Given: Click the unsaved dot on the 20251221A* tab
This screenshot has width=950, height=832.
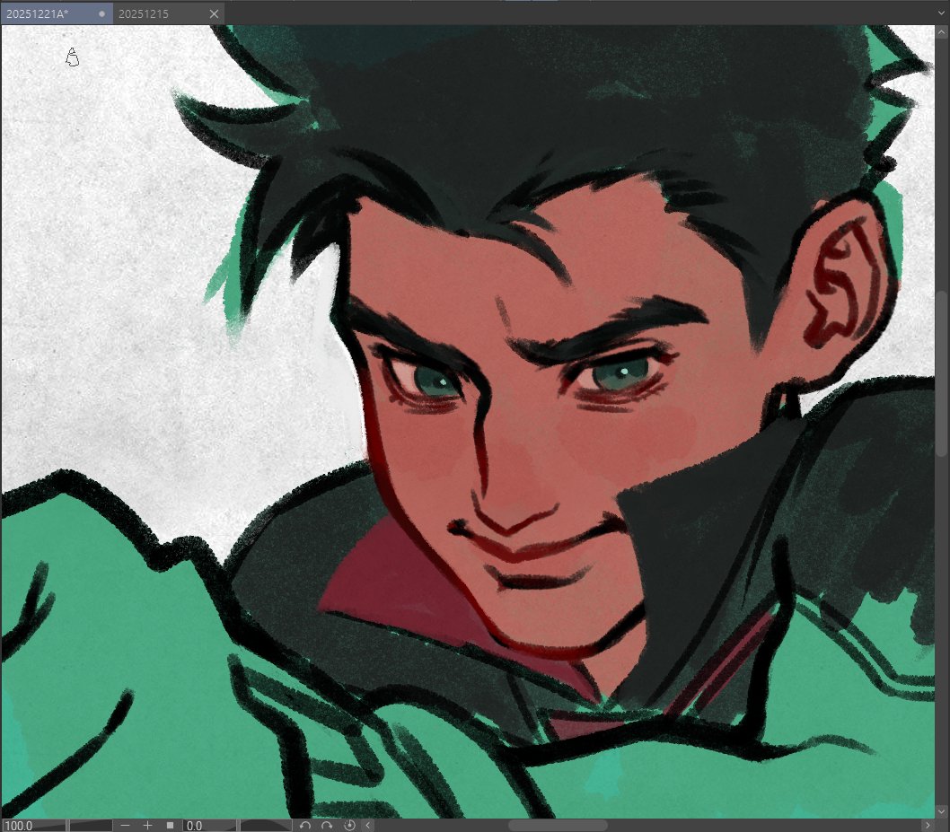Looking at the screenshot, I should (101, 13).
